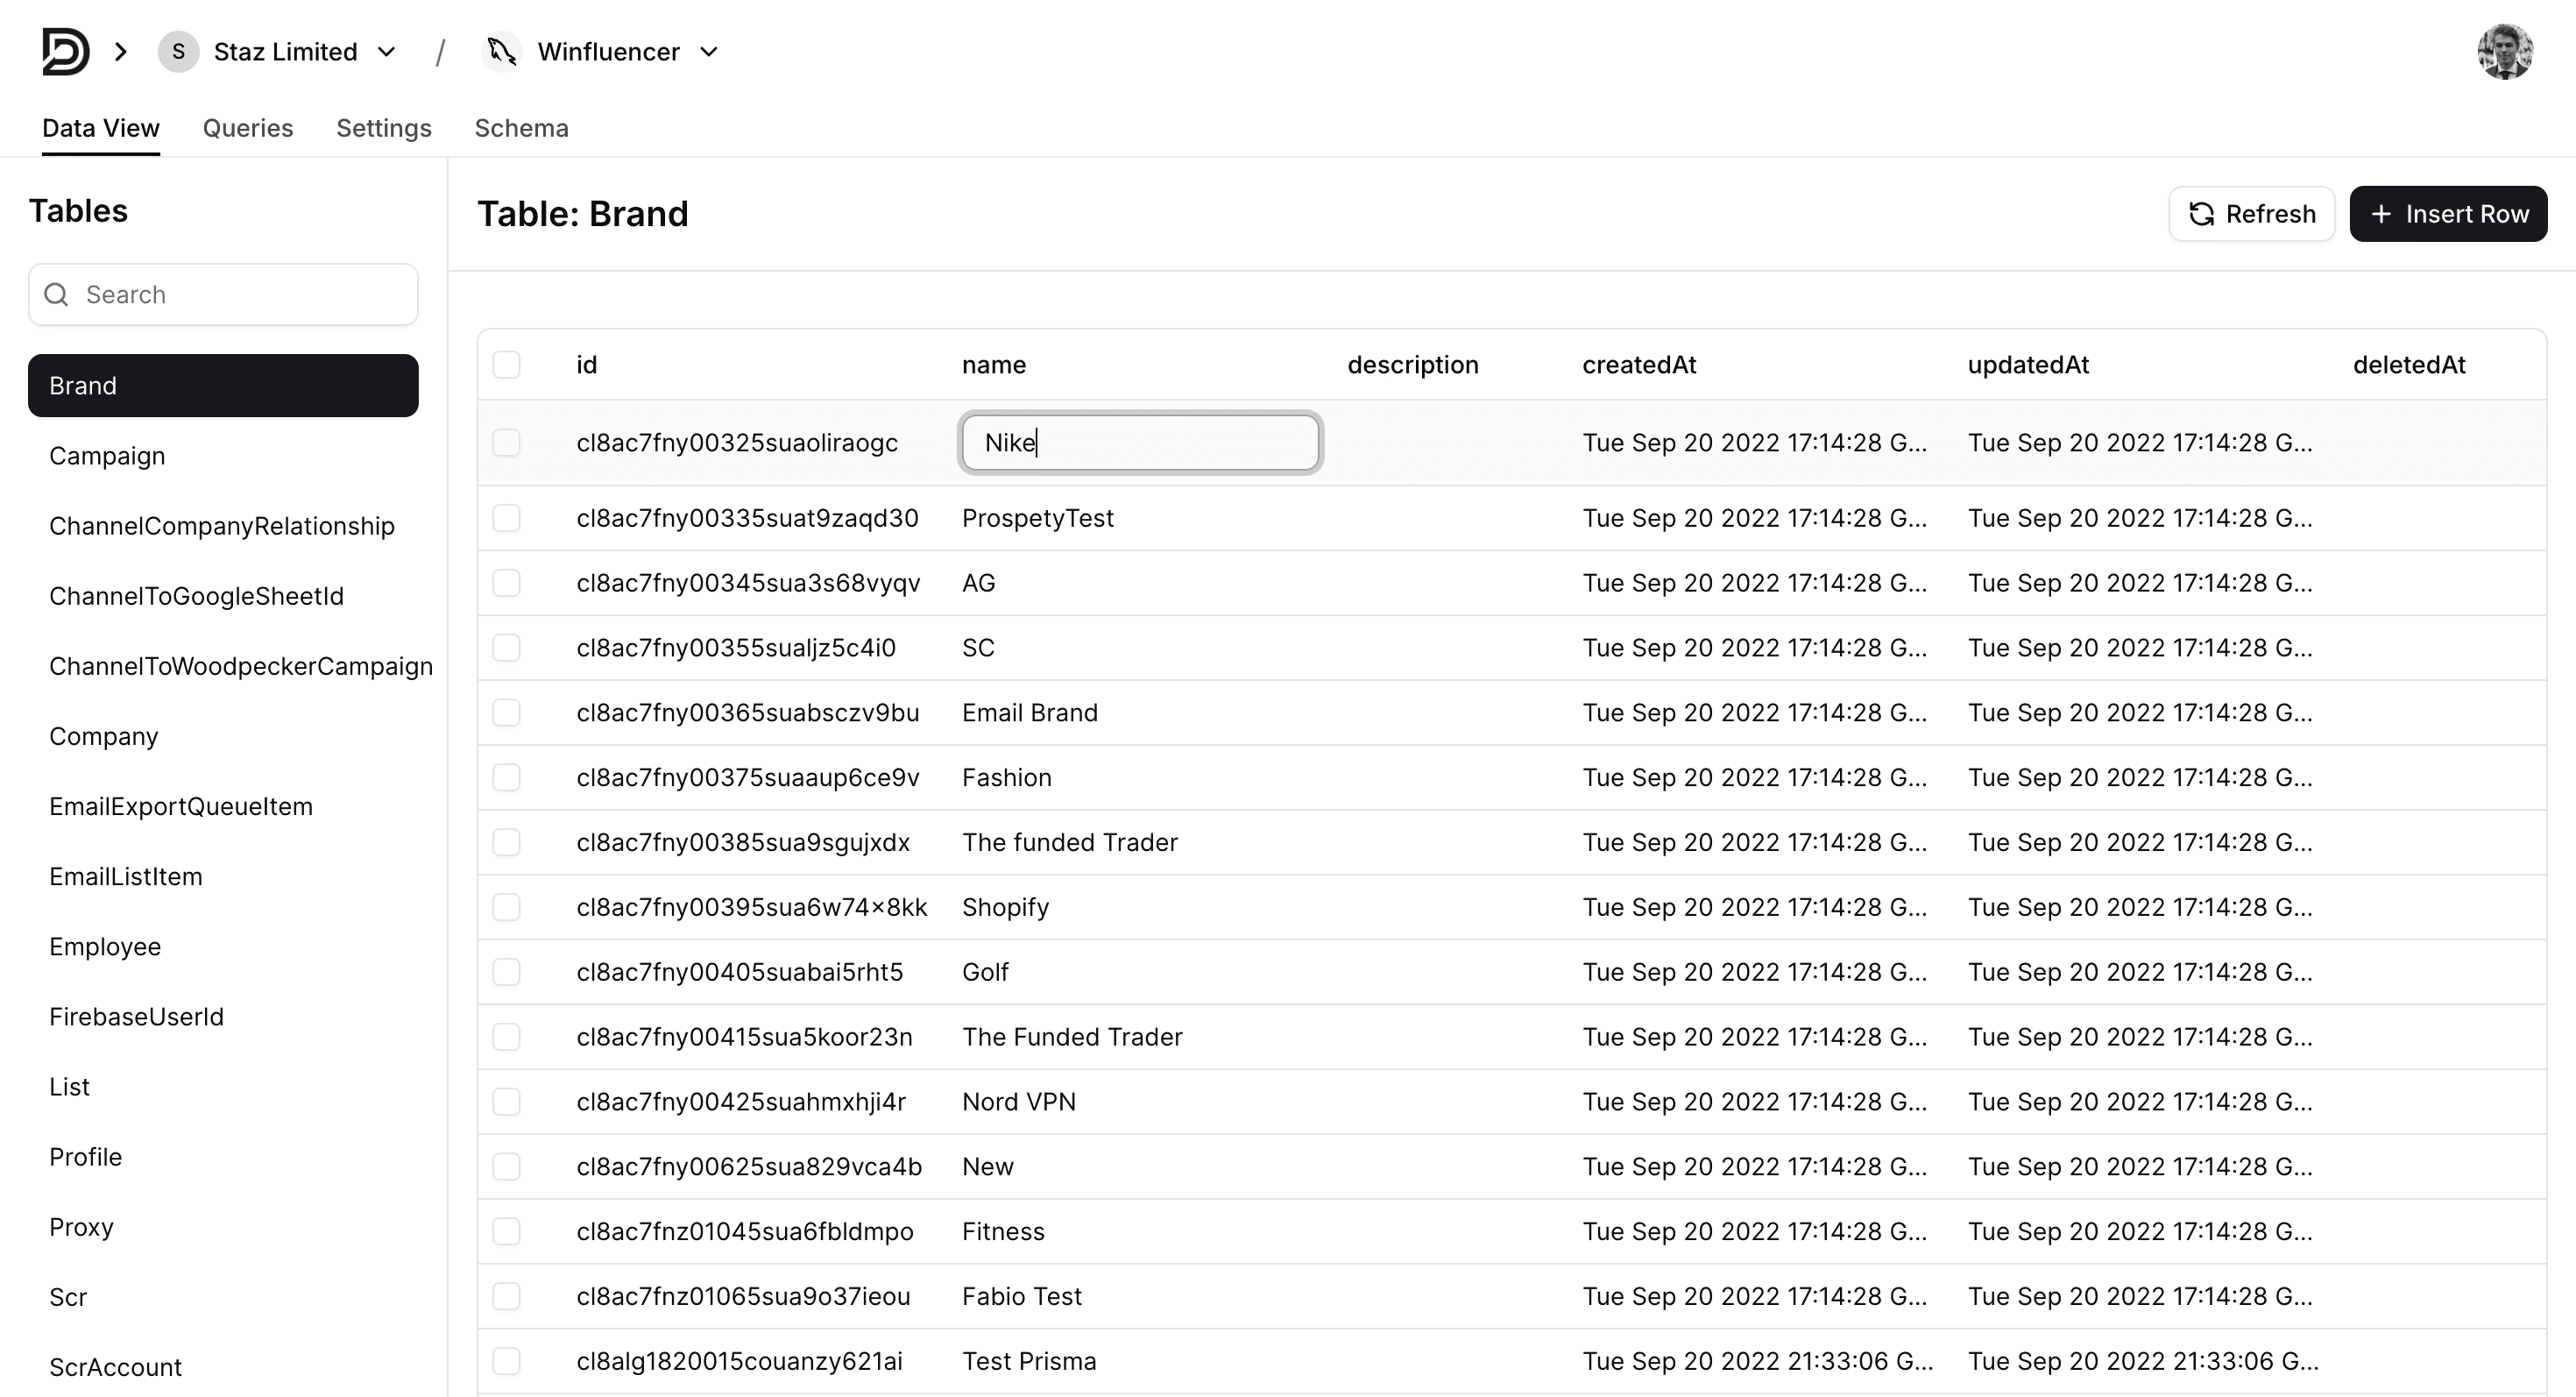The height and width of the screenshot is (1397, 2576).
Task: Click the Refresh circular arrow icon
Action: 2201,214
